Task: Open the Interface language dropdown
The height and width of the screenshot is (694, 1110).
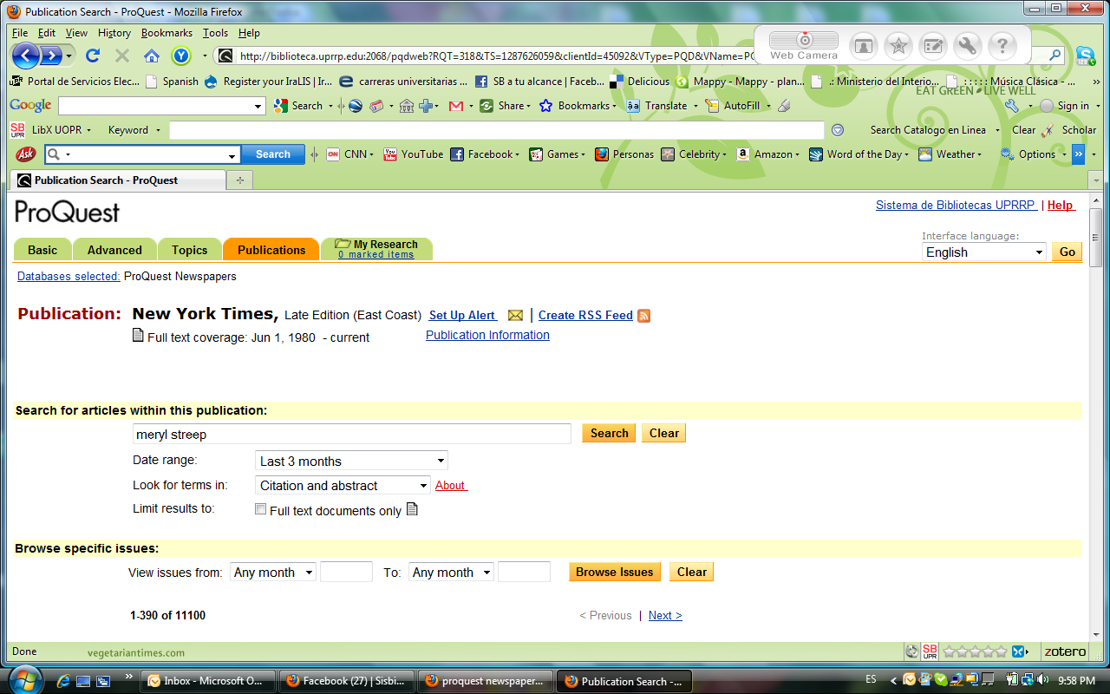Action: (983, 252)
